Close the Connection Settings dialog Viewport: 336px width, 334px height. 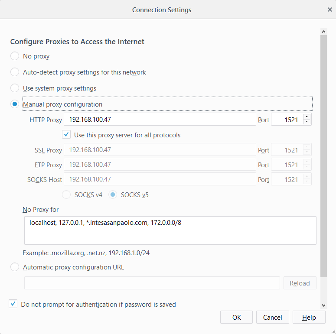pyautogui.click(x=329, y=10)
